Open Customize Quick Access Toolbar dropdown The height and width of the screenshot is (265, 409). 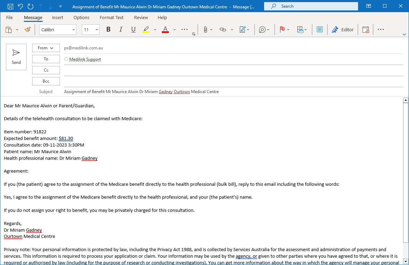[61, 6]
